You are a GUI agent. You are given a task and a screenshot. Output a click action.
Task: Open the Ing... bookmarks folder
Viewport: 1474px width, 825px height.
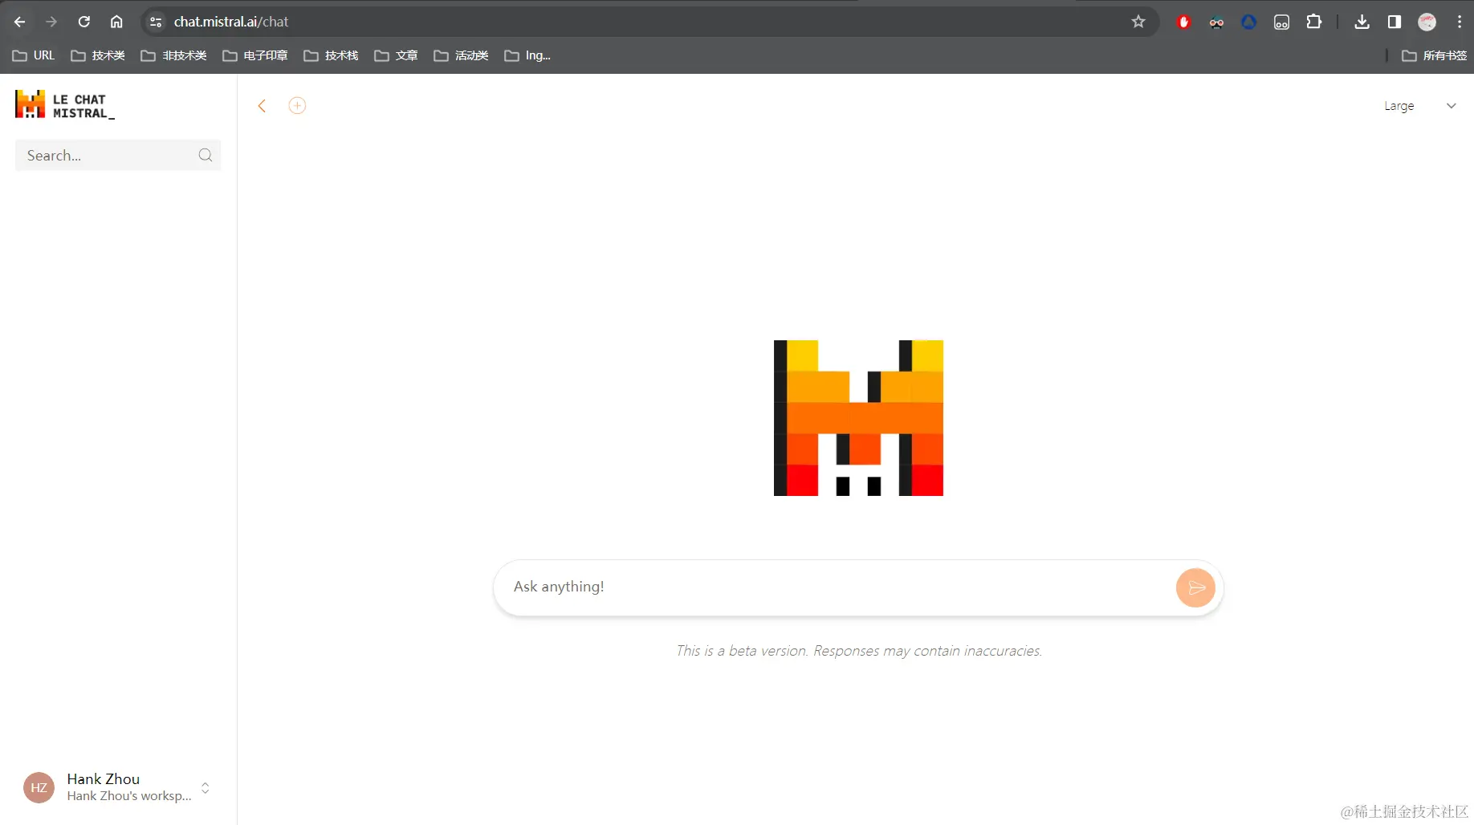[x=527, y=55]
